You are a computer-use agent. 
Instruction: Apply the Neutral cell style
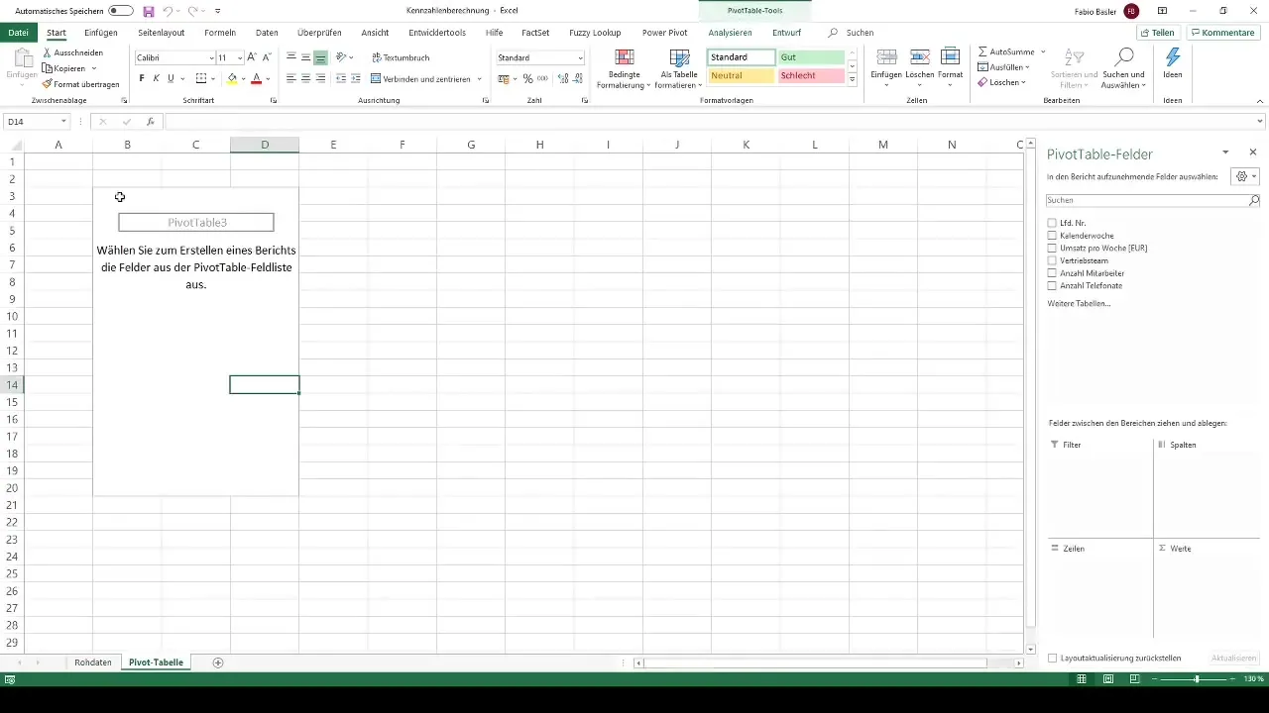pos(741,76)
